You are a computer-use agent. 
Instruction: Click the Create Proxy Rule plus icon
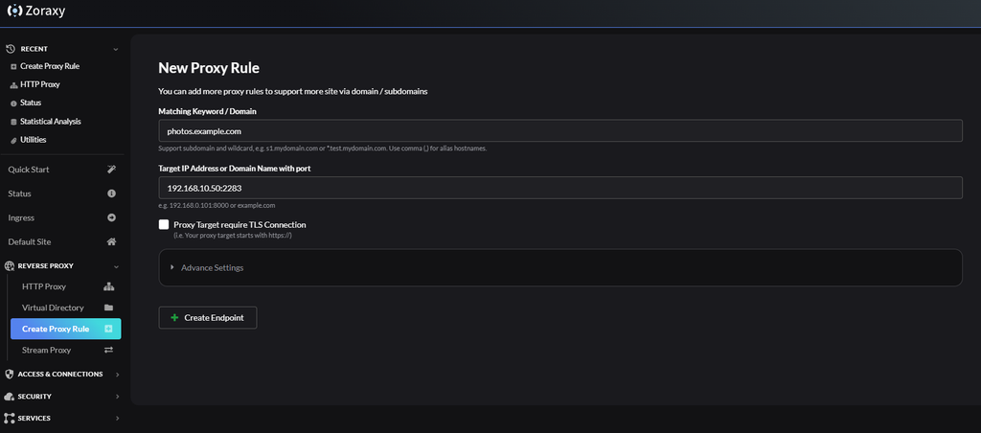(108, 330)
